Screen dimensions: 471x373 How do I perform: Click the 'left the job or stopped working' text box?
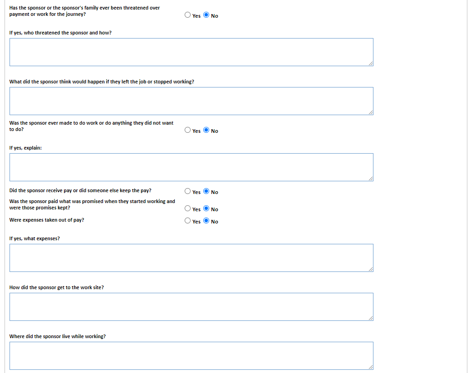(191, 101)
